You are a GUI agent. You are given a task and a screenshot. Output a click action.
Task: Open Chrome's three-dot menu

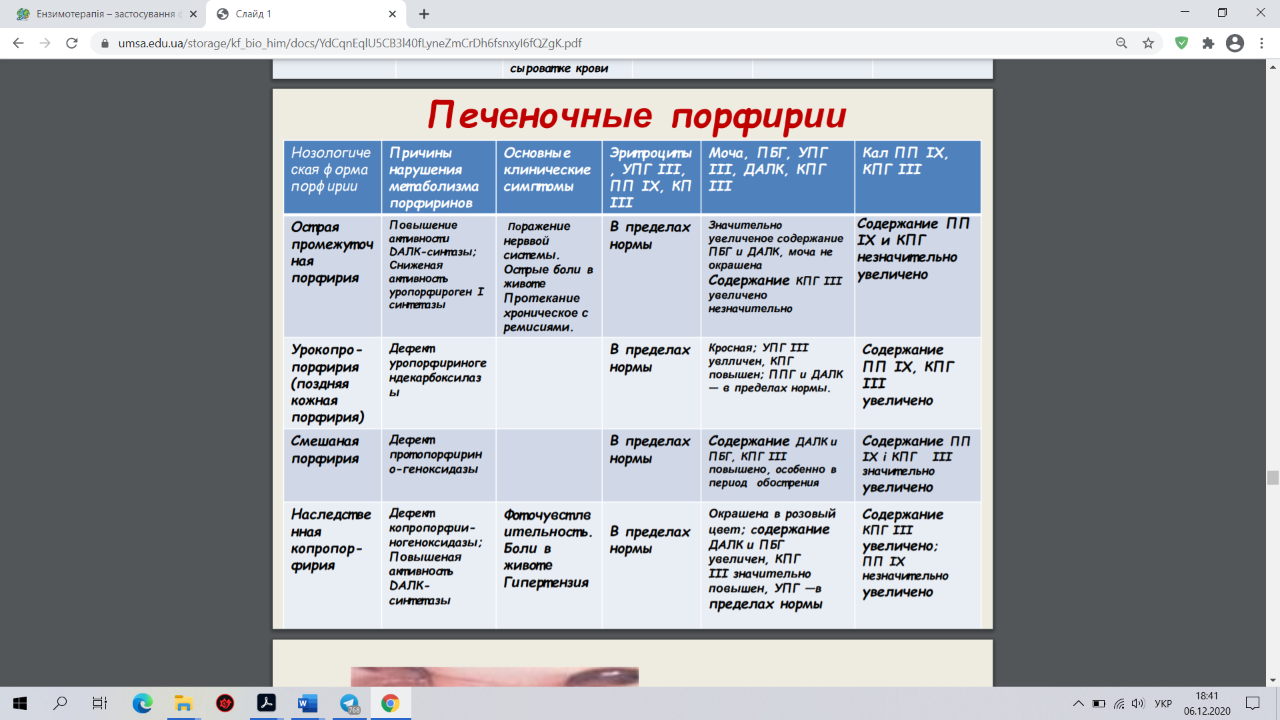click(1261, 43)
